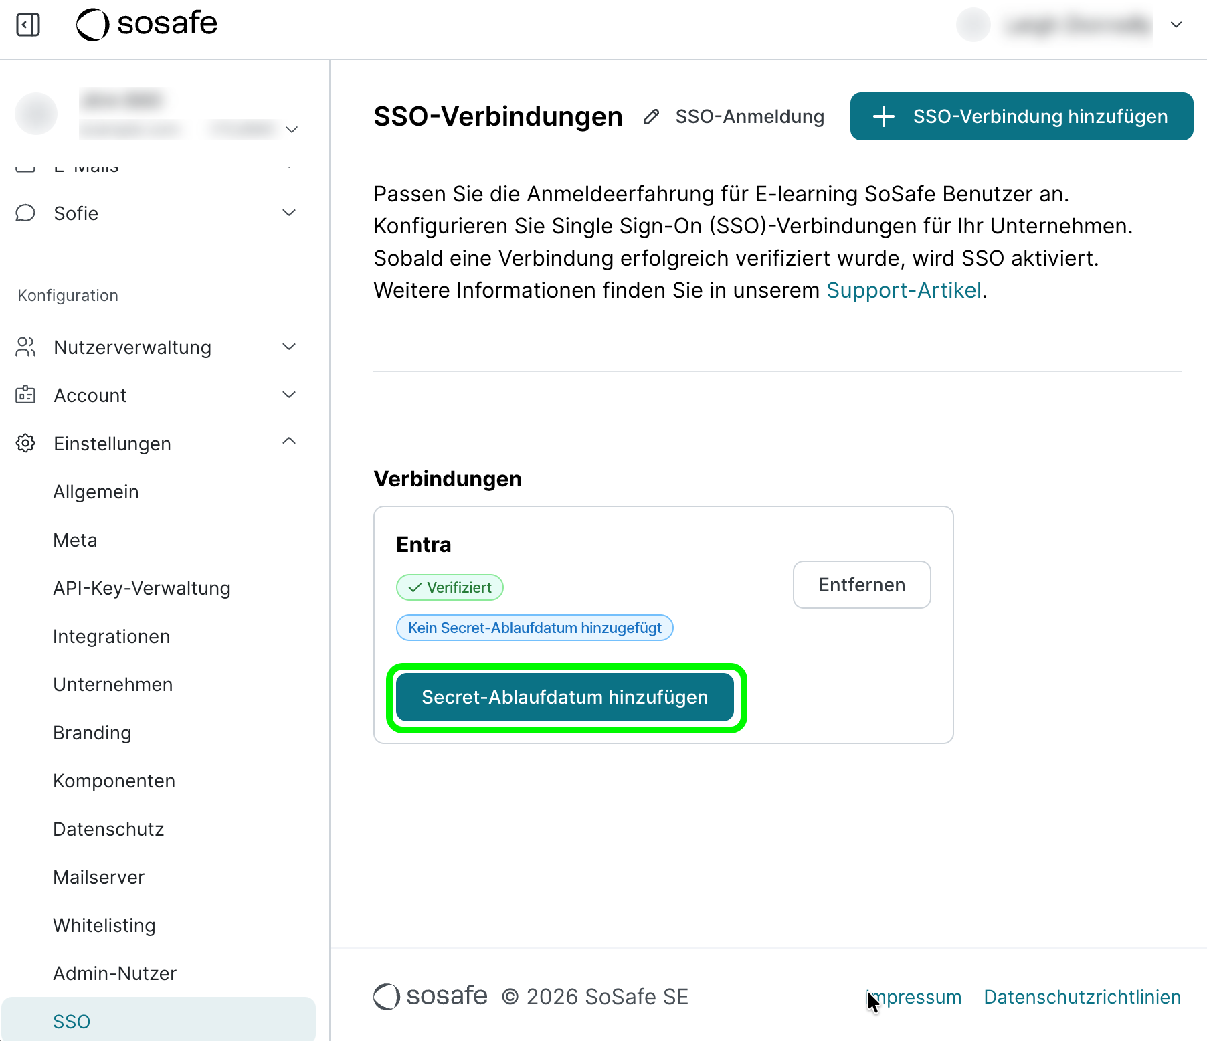The image size is (1207, 1041).
Task: Expand the Sofie menu chevron
Action: (289, 213)
